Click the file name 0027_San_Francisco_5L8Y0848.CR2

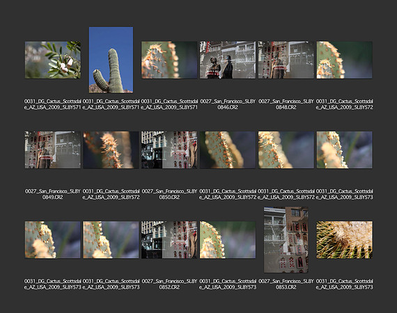pos(286,104)
